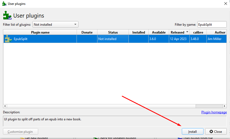Sort by Status column header
230x139 pixels.
point(113,32)
